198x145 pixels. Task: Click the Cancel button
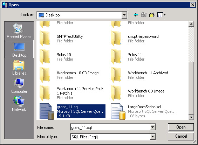[x=181, y=136]
